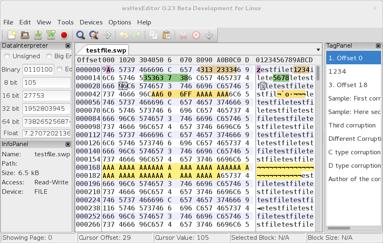Open Find and Replace icon
The image size is (383, 243).
[94, 35]
